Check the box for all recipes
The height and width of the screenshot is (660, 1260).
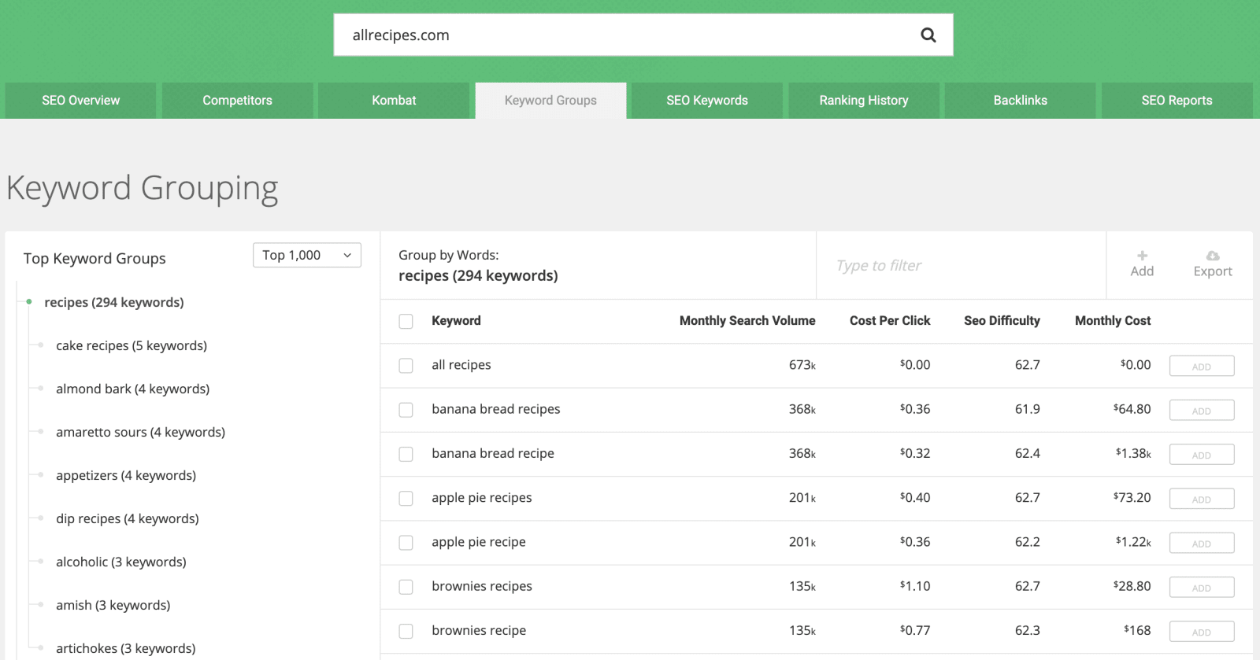[x=406, y=366]
